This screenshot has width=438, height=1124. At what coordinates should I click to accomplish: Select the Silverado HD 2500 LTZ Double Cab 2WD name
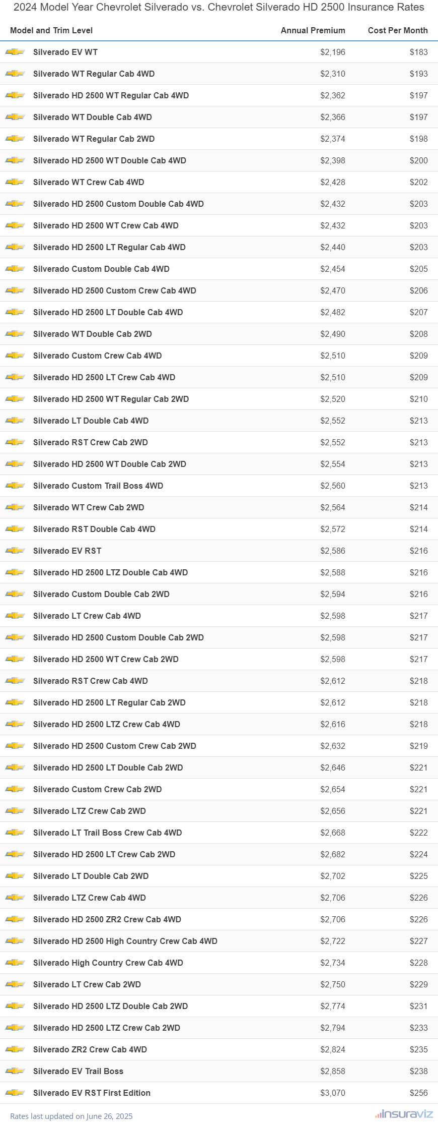coord(111,1006)
